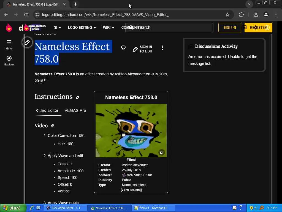This screenshot has width=282, height=212.
Task: Expand the infobox image with the enlarge icon
Action: (x=161, y=152)
